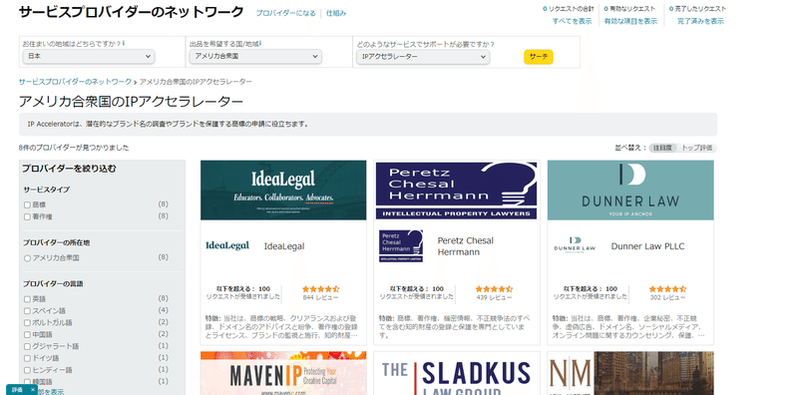This screenshot has height=395, width=798.
Task: Click the 439 レビュー reviews link
Action: coord(494,298)
